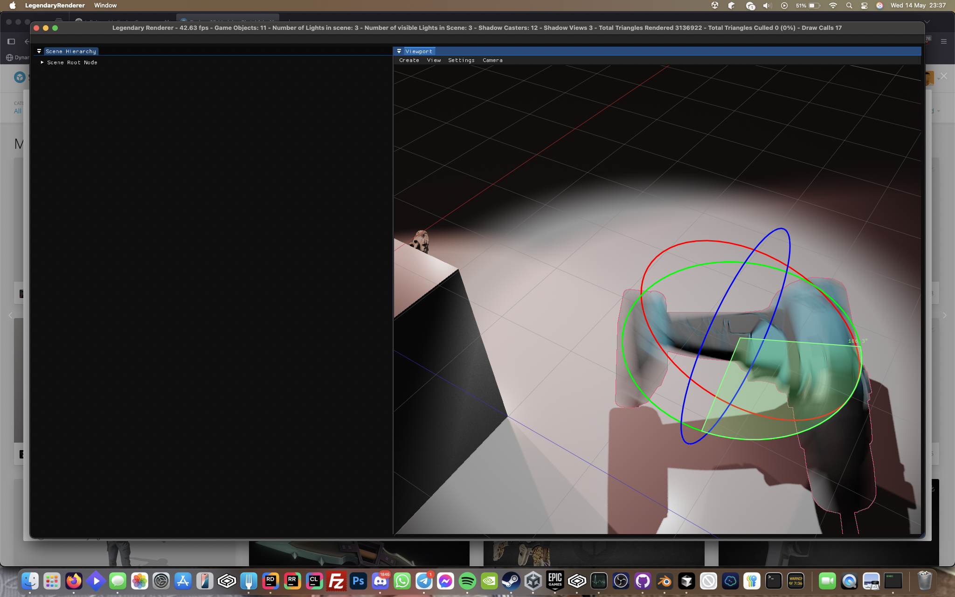Open the Settings menu in Viewport
This screenshot has height=597, width=955.
pyautogui.click(x=461, y=60)
